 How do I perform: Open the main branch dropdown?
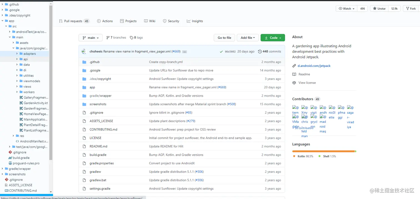pyautogui.click(x=91, y=38)
